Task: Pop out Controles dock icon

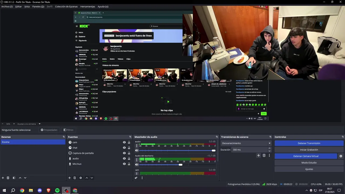Action: pos(343,137)
